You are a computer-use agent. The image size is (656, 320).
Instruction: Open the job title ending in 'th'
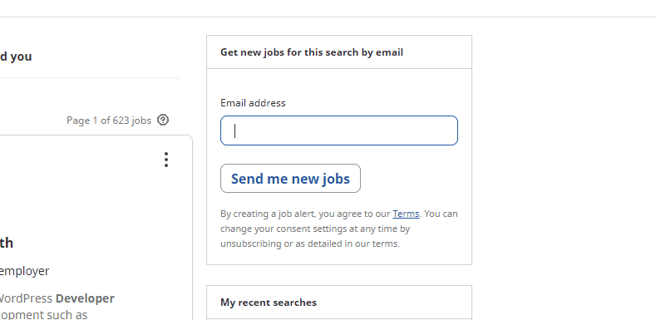pos(7,243)
